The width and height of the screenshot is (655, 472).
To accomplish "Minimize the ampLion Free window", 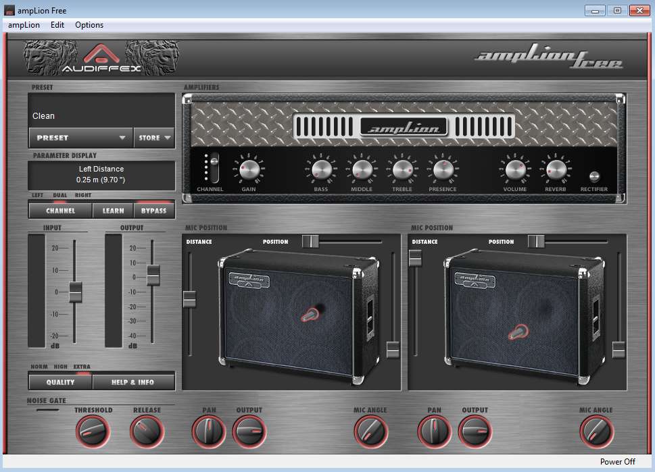I will tap(596, 10).
